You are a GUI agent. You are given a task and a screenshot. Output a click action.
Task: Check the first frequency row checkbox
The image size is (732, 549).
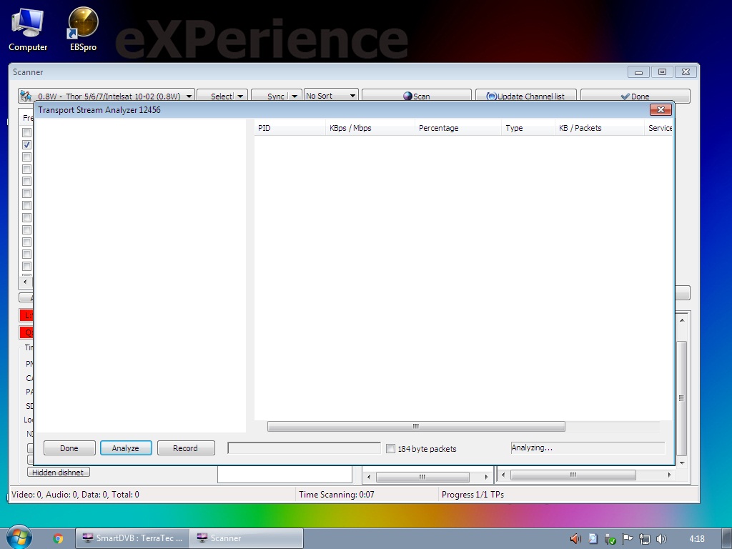[27, 132]
